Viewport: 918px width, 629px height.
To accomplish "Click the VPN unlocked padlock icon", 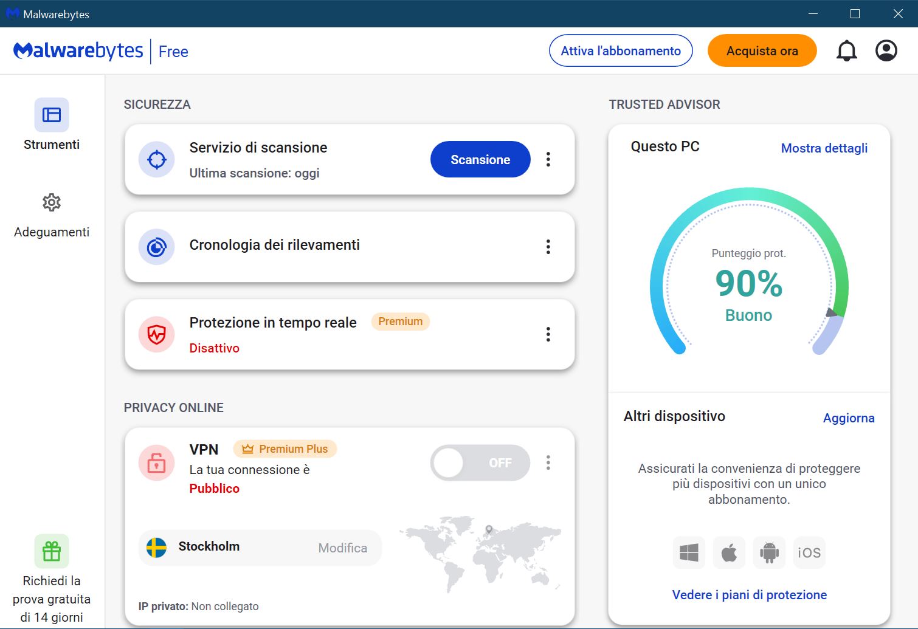I will pos(157,463).
